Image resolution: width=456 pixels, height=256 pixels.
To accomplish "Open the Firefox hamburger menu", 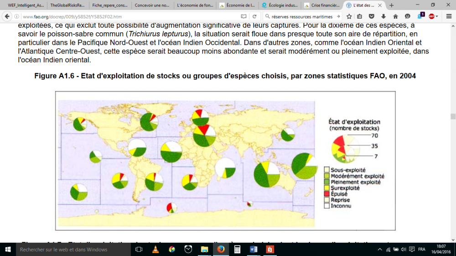I will [x=448, y=16].
